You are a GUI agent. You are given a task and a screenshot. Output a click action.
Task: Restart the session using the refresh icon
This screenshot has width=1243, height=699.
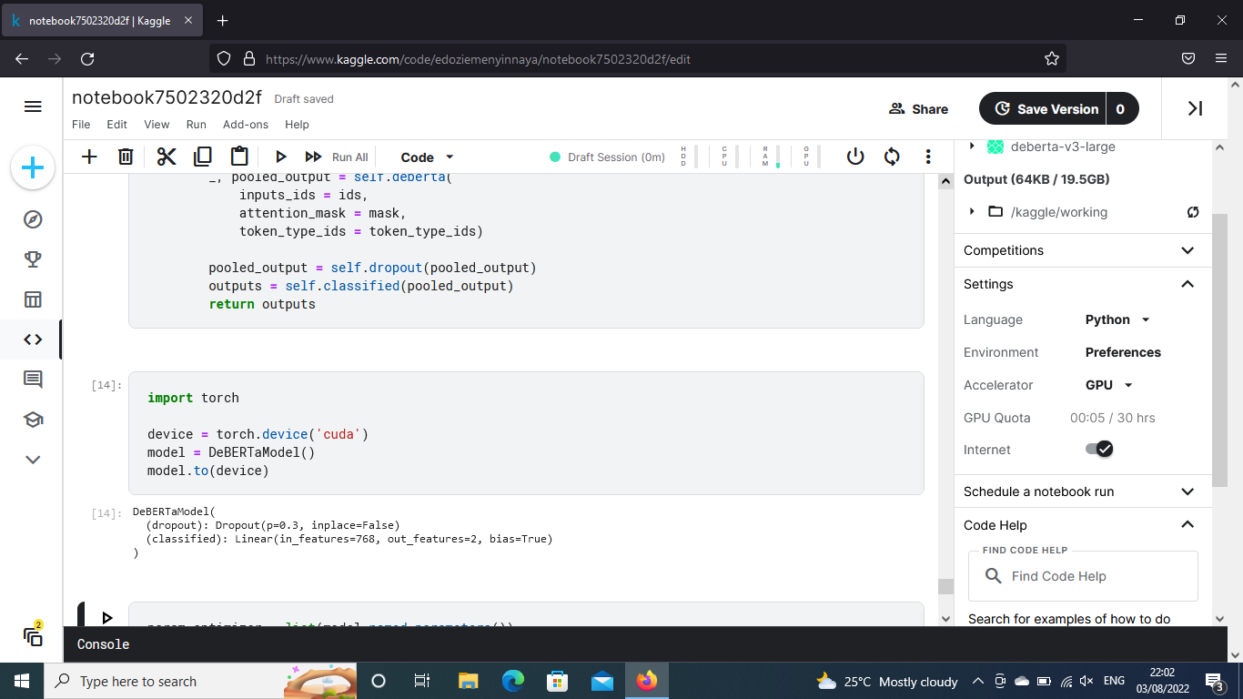[x=892, y=157]
